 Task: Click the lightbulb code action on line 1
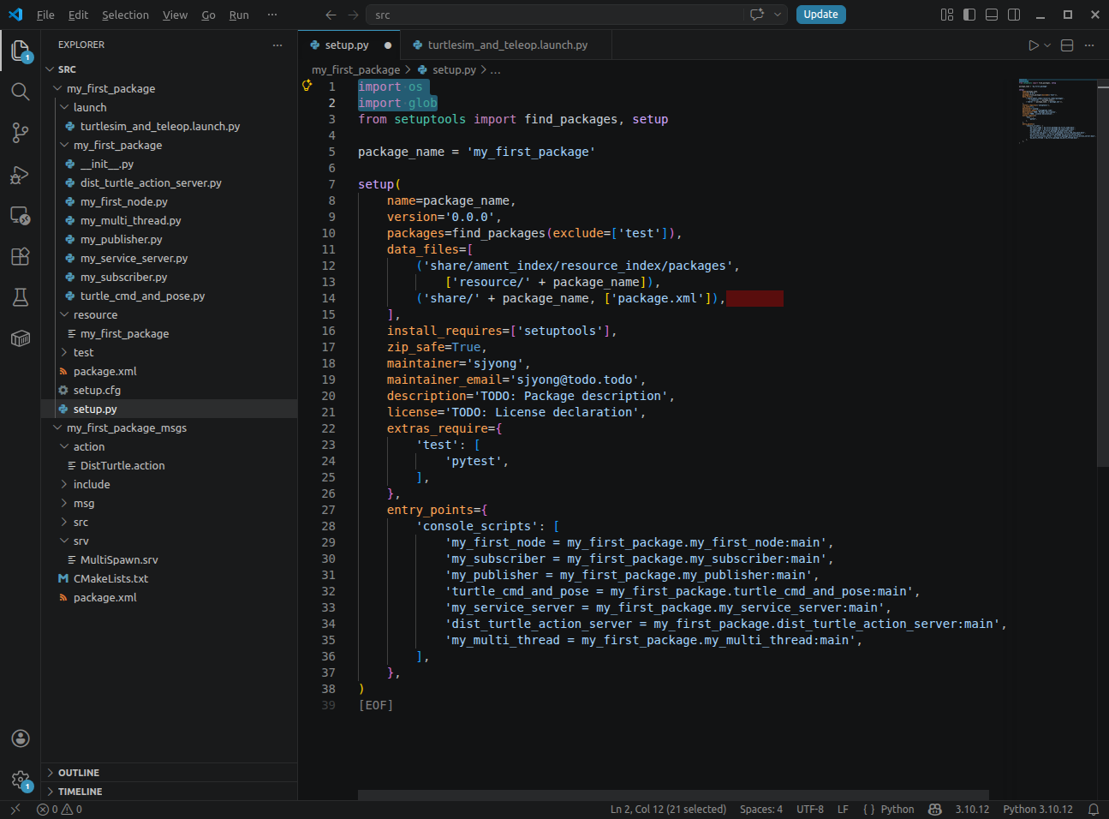pos(307,85)
